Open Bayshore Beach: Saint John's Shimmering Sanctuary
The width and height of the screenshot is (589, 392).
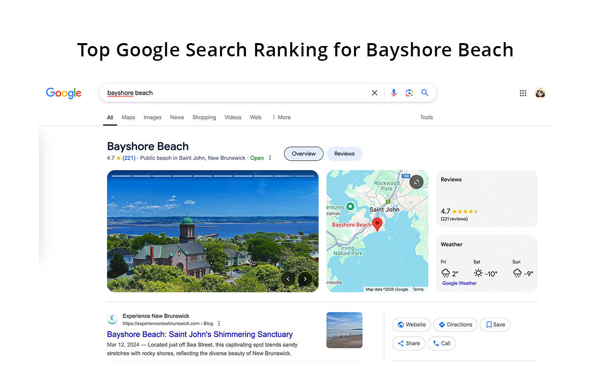(x=200, y=334)
